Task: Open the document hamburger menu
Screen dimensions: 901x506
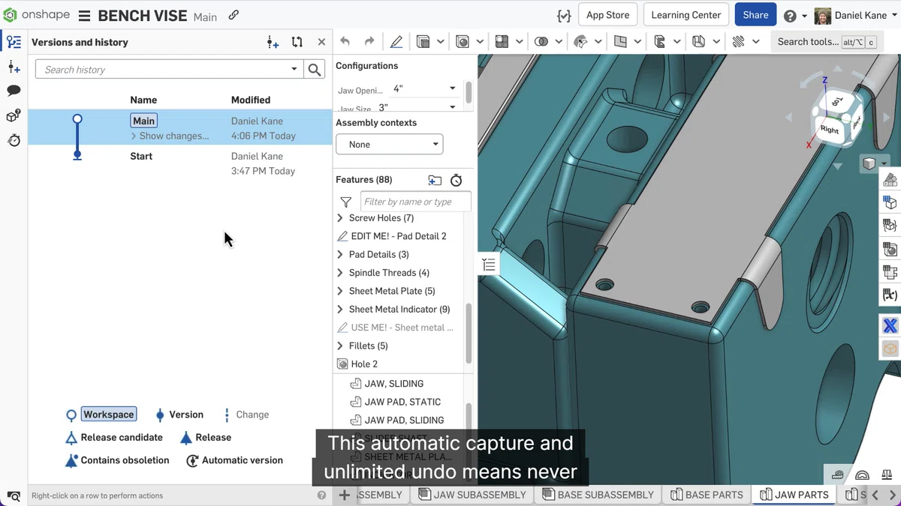Action: [x=84, y=16]
